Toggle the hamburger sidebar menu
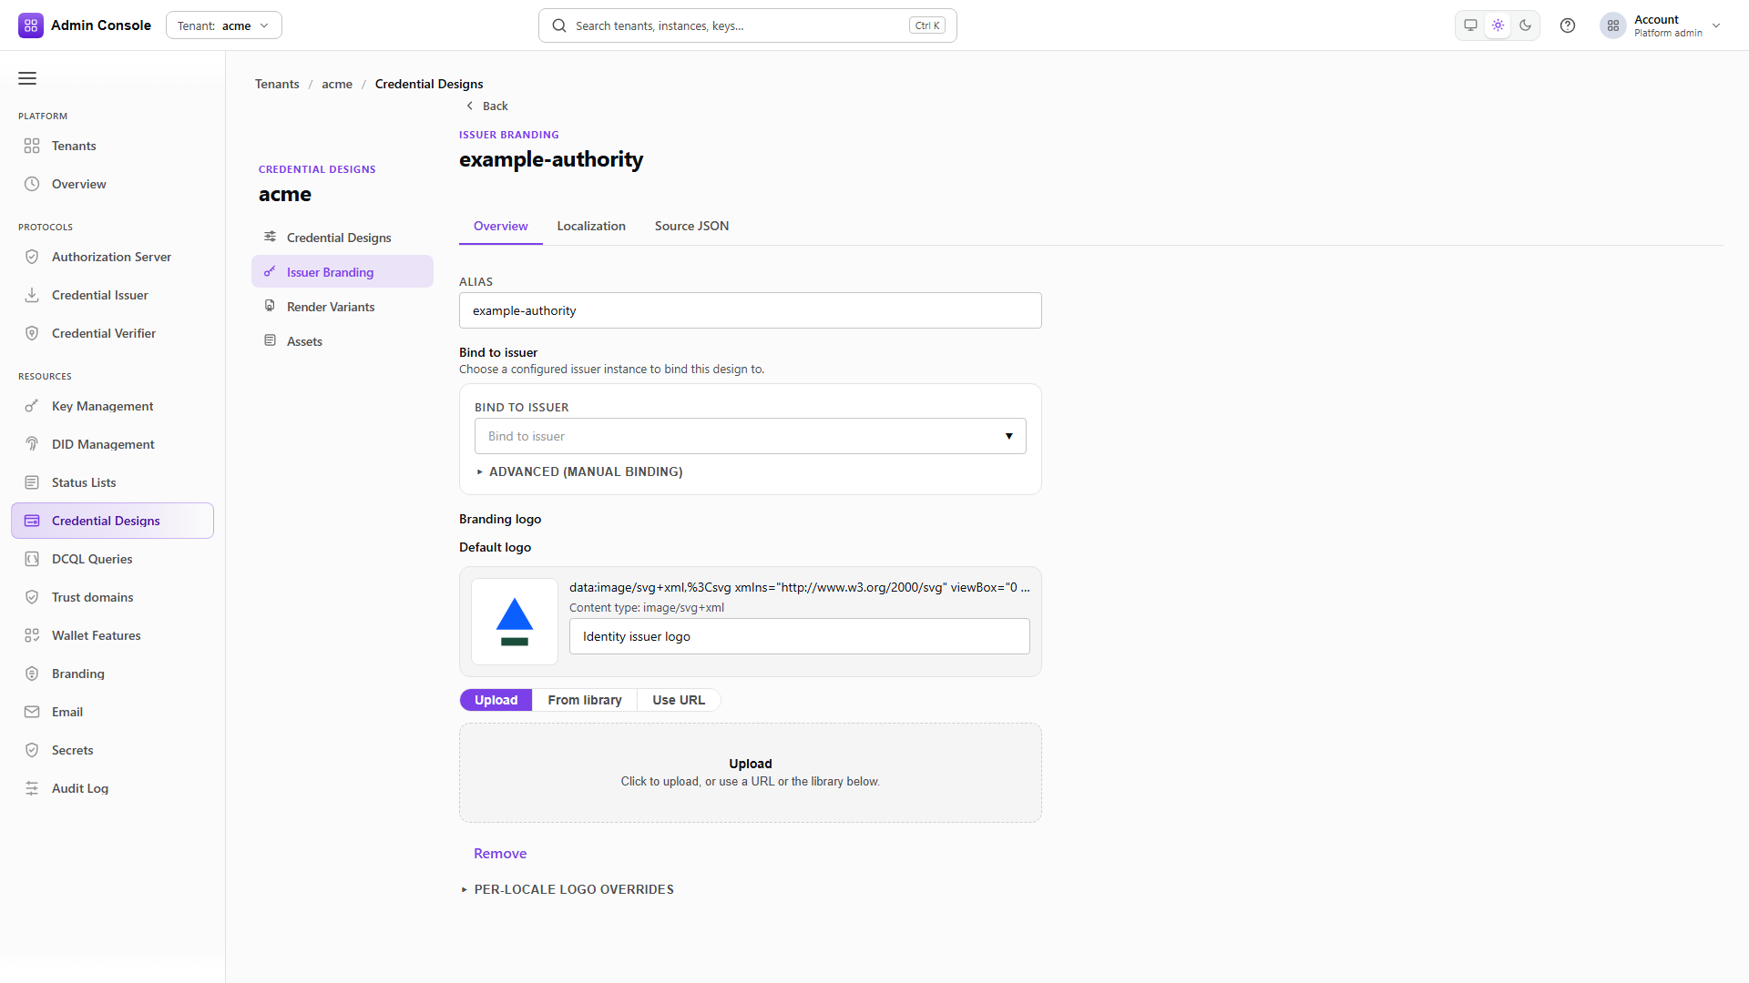This screenshot has width=1749, height=983. pos(27,78)
